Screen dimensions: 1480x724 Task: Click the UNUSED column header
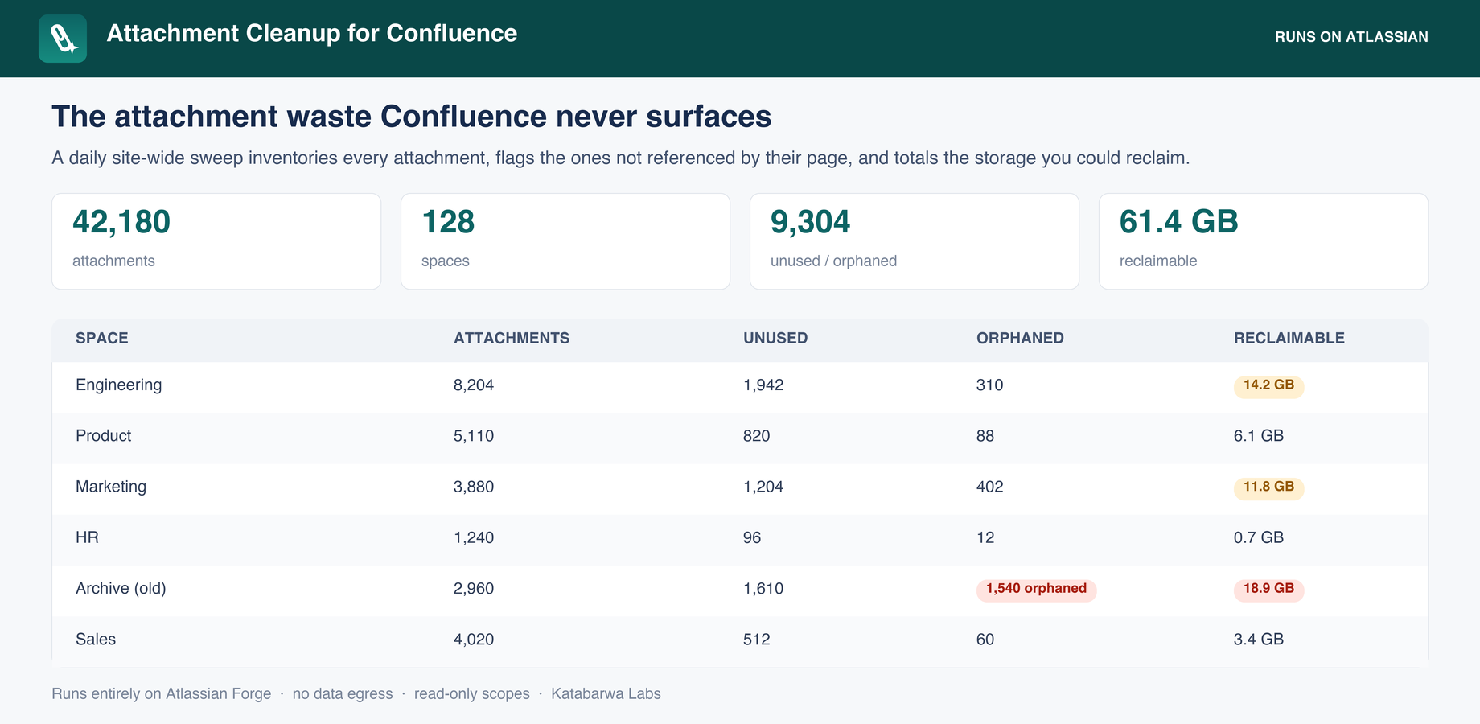pyautogui.click(x=775, y=339)
